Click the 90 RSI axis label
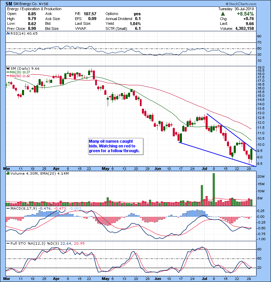This screenshot has height=282, width=271. [259, 36]
